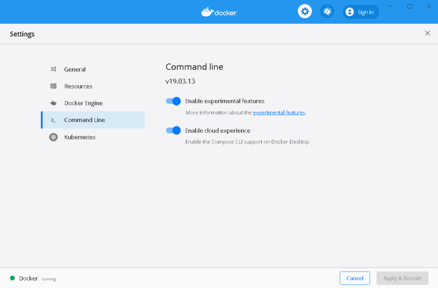Click the user avatar icon on Sign in

pyautogui.click(x=349, y=12)
